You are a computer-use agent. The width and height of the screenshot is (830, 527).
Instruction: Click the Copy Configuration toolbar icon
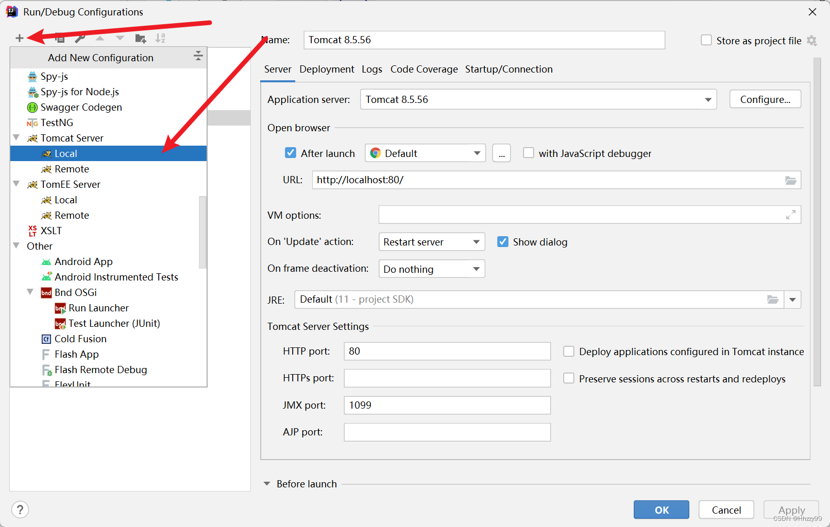tap(60, 38)
